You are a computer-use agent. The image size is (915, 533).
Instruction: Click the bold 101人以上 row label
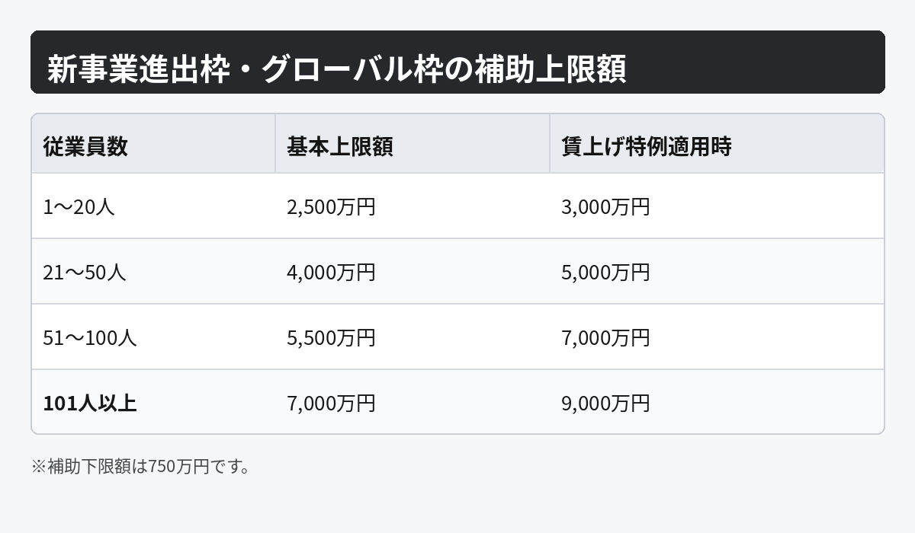point(90,404)
